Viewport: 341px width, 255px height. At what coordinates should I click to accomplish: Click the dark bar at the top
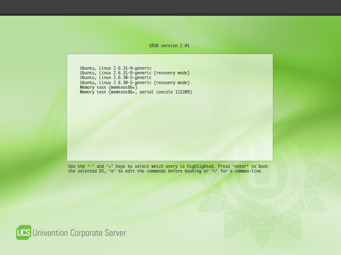(170, 8)
